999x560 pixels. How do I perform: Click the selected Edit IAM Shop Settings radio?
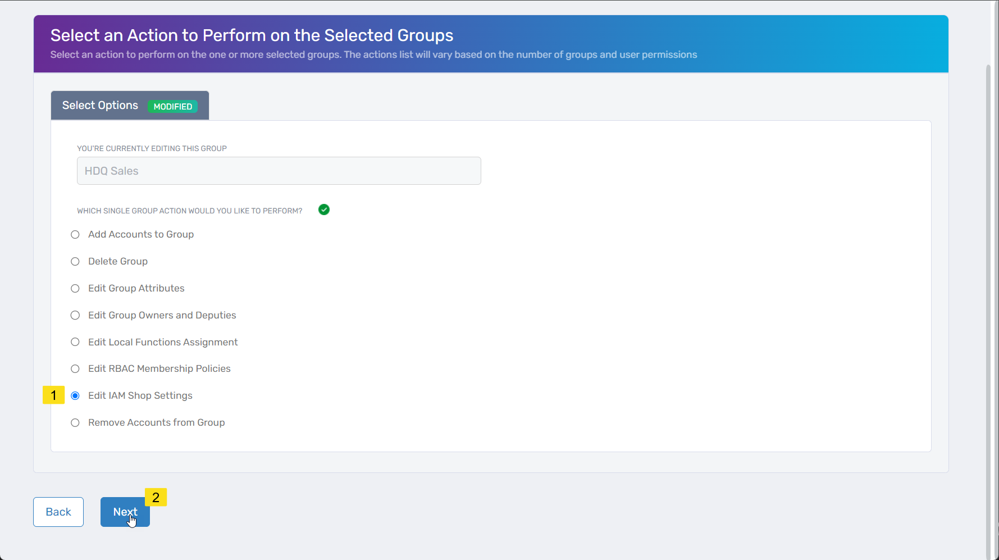pyautogui.click(x=75, y=396)
